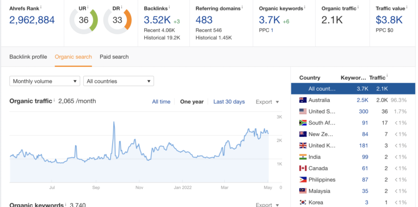The image size is (418, 207).
Task: Click the Philippines flag icon
Action: click(303, 180)
